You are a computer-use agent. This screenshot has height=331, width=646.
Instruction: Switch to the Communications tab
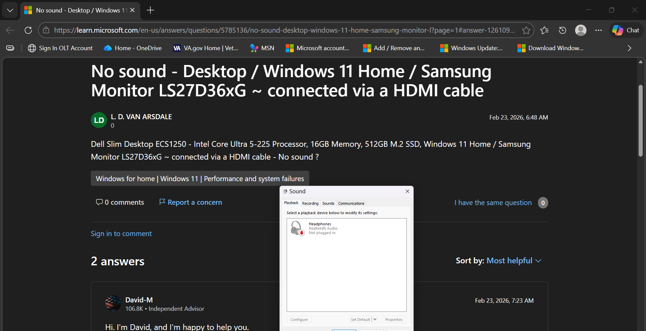coord(351,203)
